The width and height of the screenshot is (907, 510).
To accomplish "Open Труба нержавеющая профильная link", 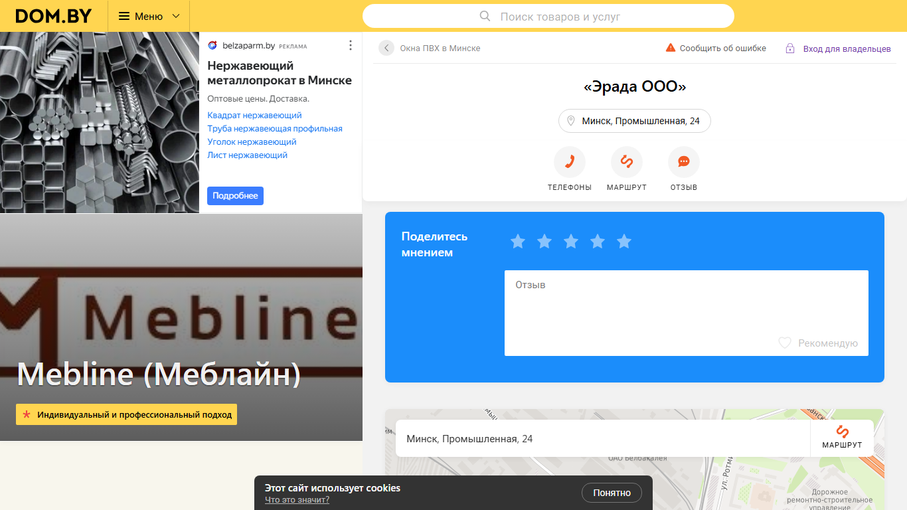I will click(x=275, y=129).
